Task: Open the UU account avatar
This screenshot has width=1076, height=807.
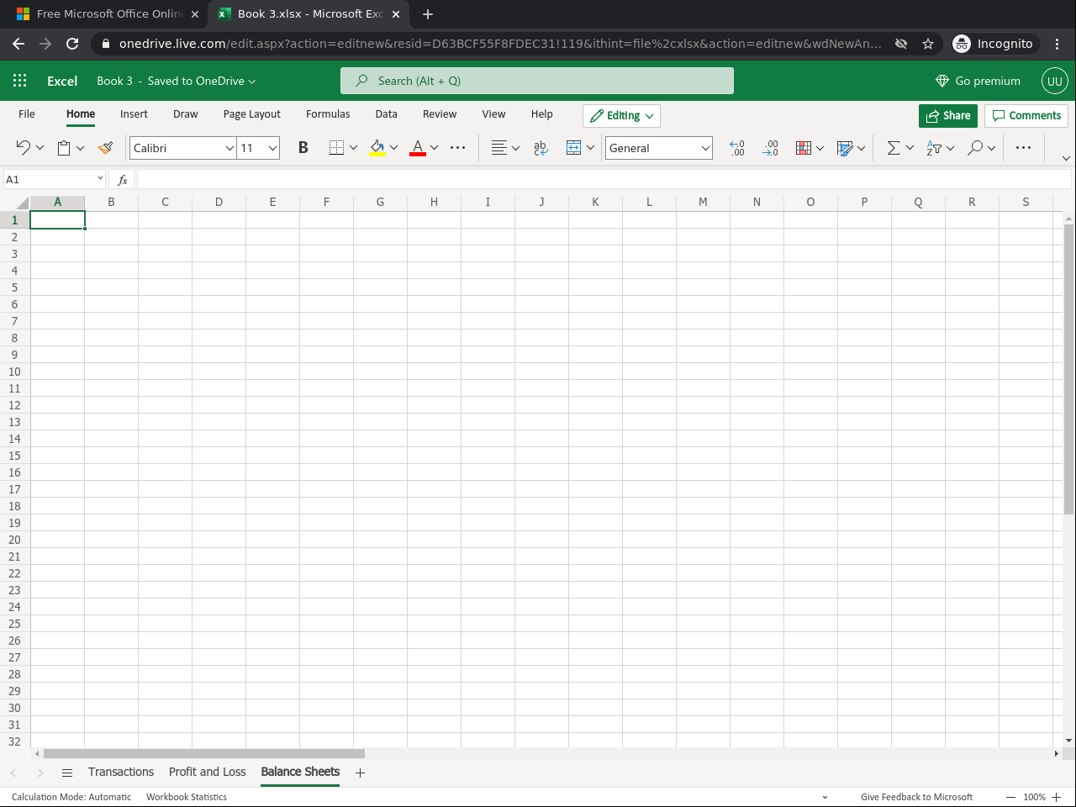Action: [1055, 81]
